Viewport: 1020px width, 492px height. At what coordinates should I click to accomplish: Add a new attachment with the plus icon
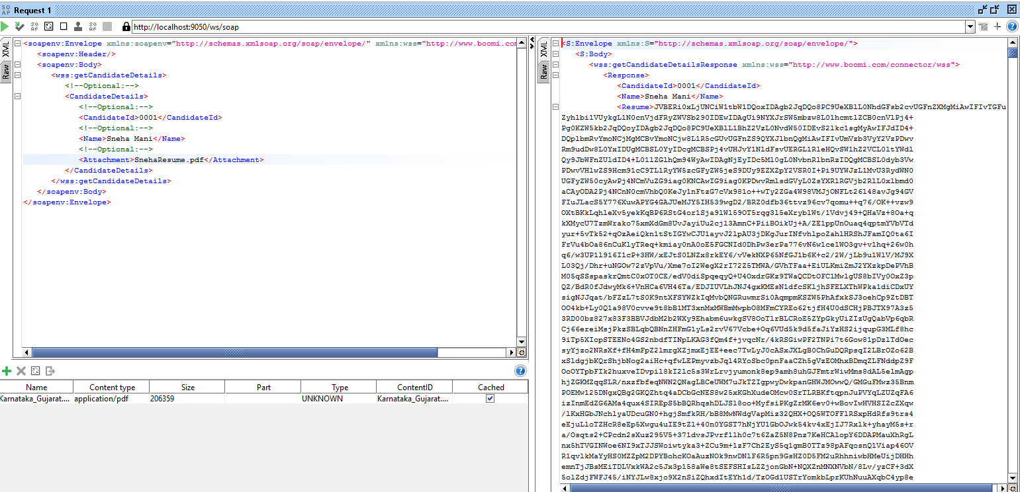click(7, 371)
